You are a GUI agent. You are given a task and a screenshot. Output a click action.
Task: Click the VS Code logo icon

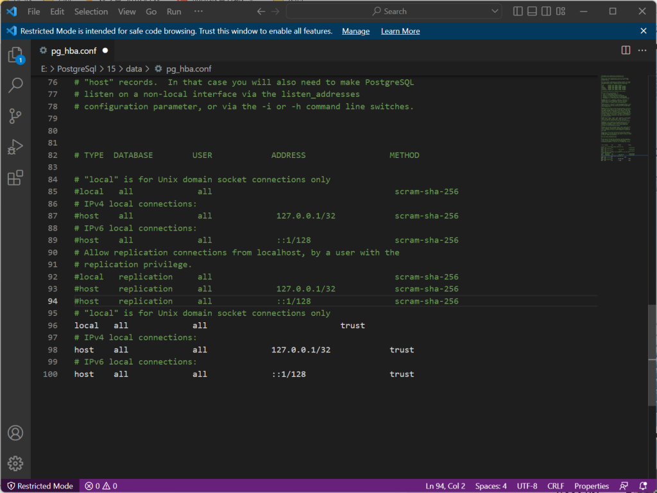point(12,12)
